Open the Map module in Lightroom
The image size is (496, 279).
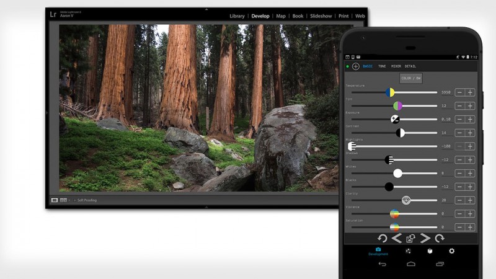(281, 16)
